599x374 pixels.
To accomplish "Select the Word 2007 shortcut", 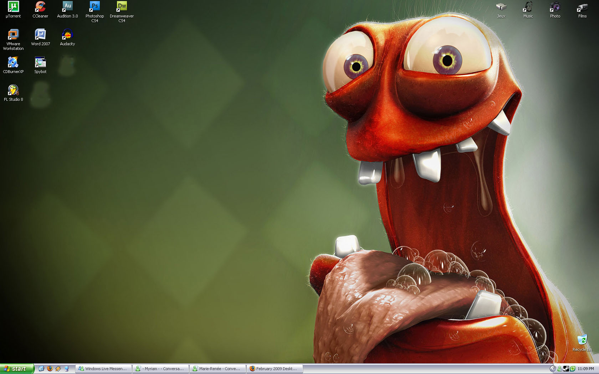I will click(40, 35).
